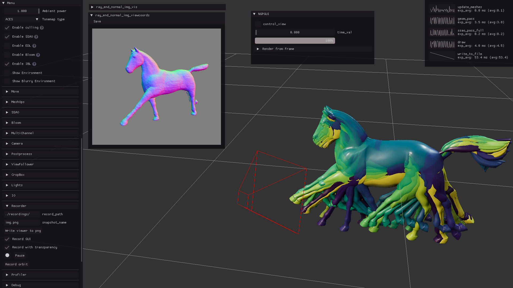This screenshot has width=513, height=288.
Task: Expand the Render from Frame section
Action: [278, 49]
